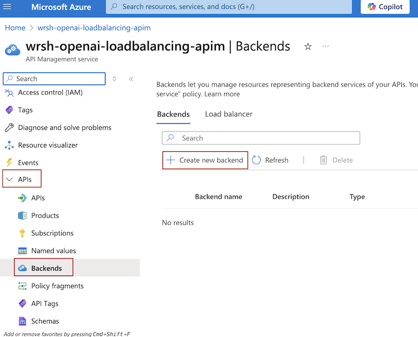
Task: Favorite this page with the star icon
Action: (308, 46)
